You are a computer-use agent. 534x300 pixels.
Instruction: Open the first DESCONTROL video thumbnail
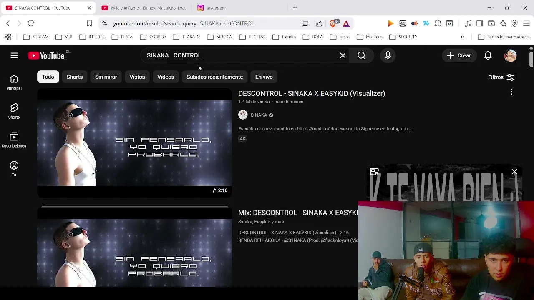(x=134, y=143)
